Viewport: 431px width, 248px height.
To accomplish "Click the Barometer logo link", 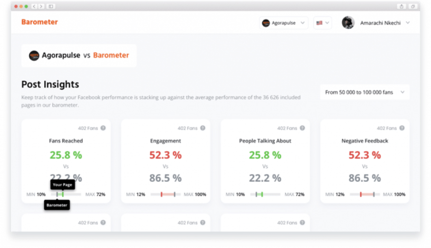I will pyautogui.click(x=39, y=22).
